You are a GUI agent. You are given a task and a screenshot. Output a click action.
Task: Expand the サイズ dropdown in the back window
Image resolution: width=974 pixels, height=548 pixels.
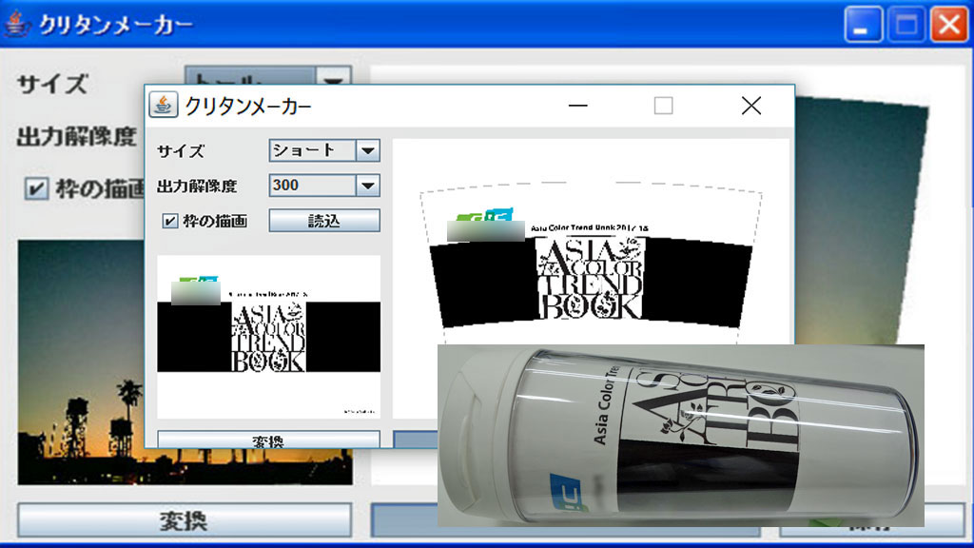[334, 78]
